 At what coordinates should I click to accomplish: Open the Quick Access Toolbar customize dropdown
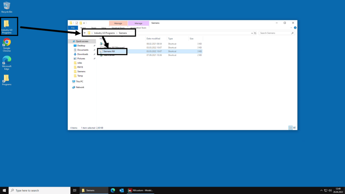pos(84,23)
